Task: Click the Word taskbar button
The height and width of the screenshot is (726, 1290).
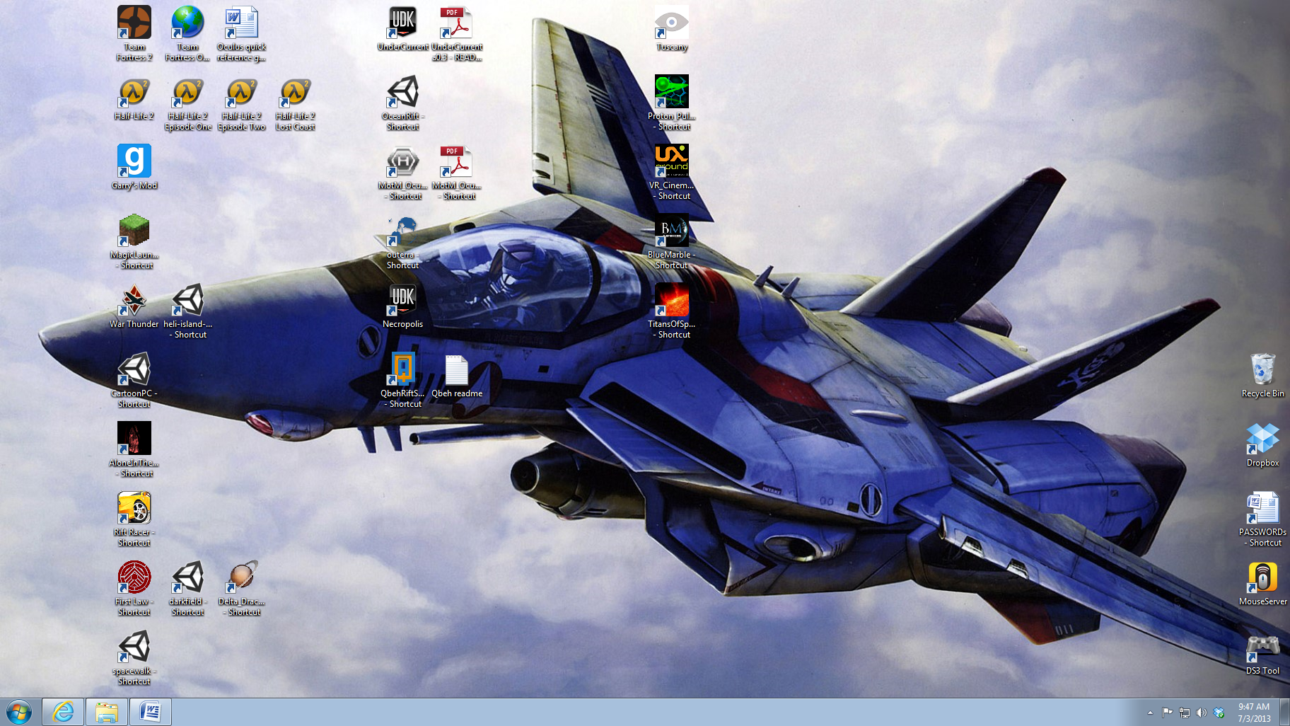Action: (x=150, y=712)
